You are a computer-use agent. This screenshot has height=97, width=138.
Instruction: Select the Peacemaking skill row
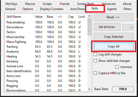pos(46,22)
